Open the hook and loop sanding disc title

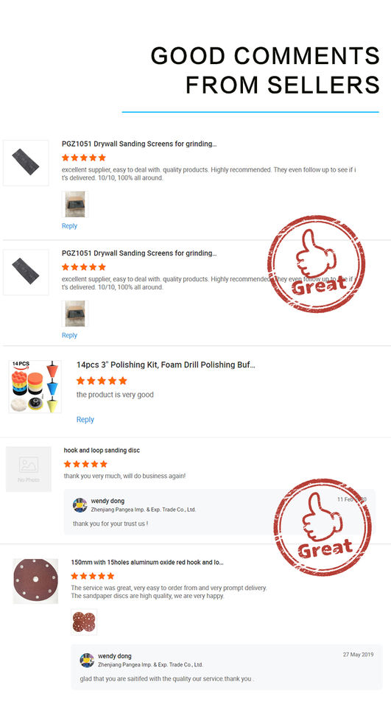click(x=102, y=451)
